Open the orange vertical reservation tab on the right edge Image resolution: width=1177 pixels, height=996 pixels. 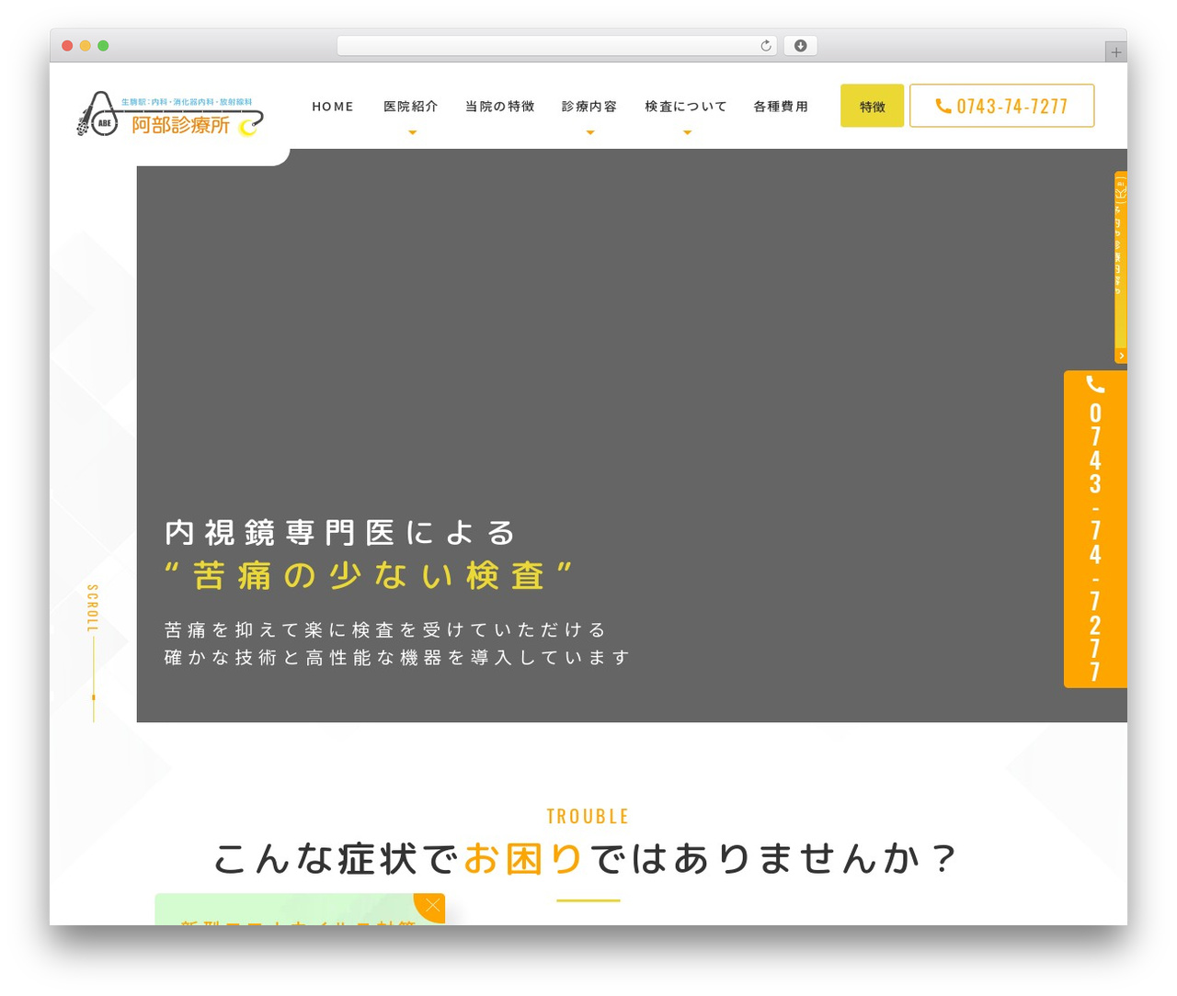point(1121,266)
